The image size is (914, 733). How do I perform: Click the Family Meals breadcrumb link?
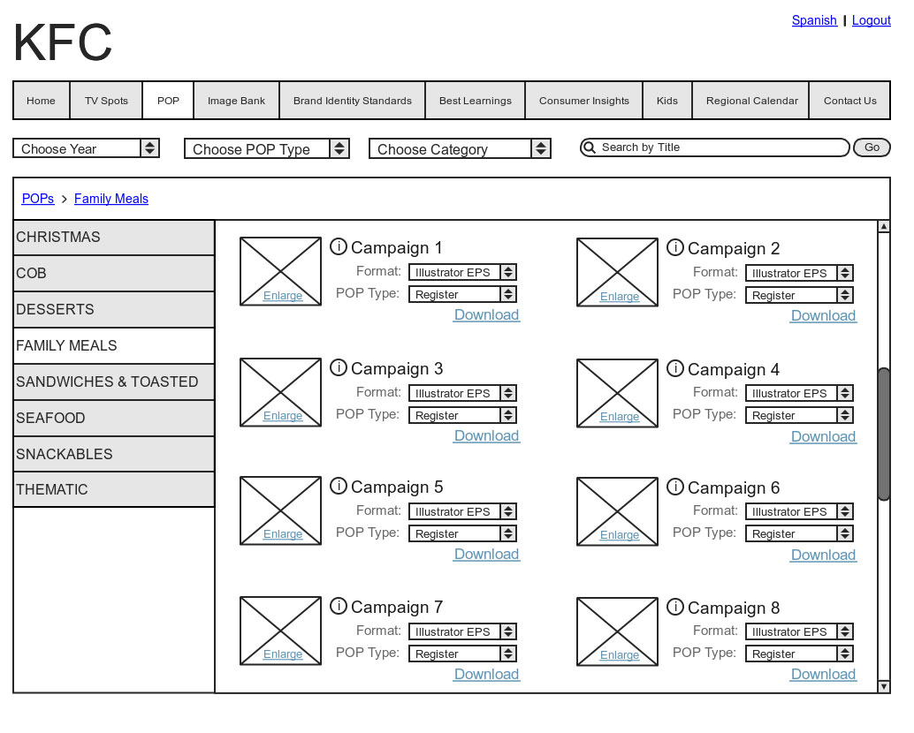(x=111, y=199)
